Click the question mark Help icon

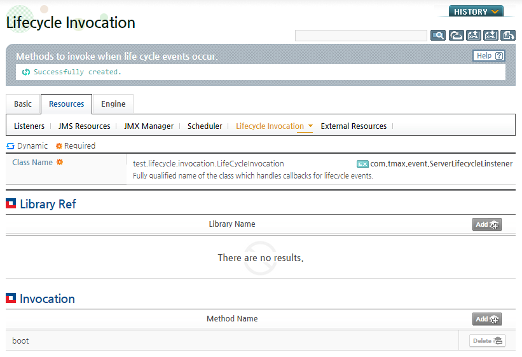498,56
